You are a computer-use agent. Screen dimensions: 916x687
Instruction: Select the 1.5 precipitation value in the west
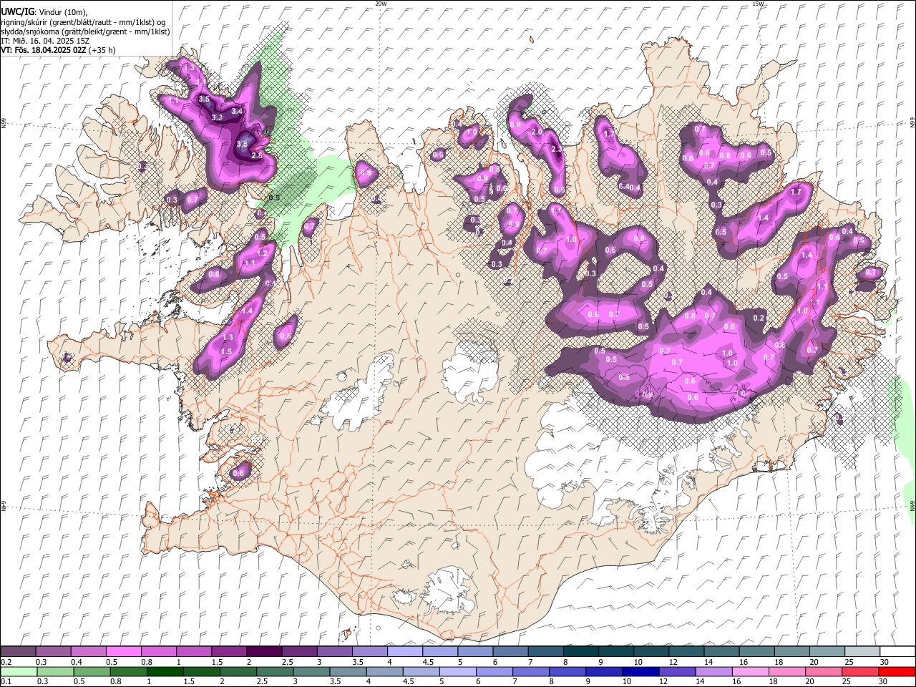tap(226, 351)
